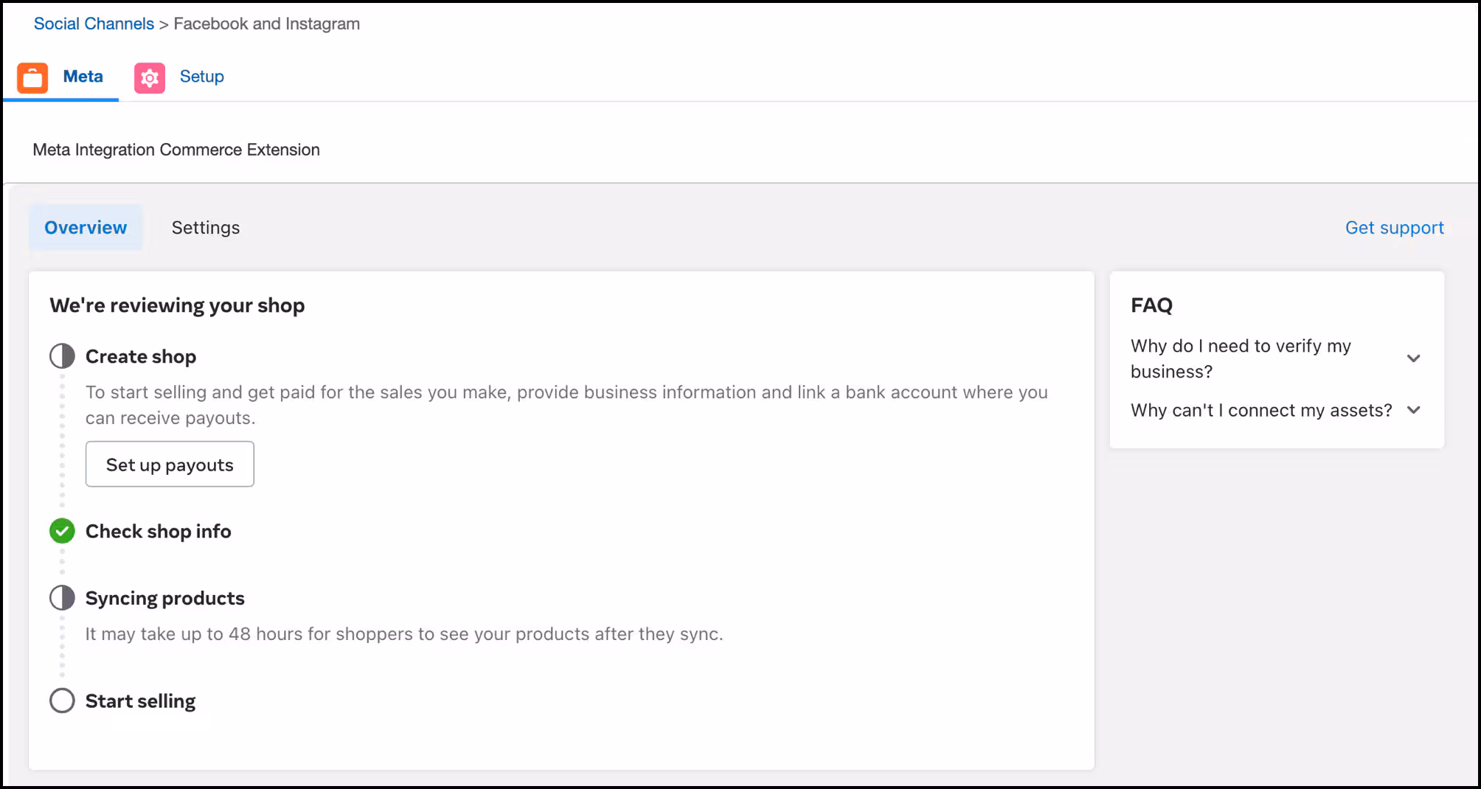Click the 'Create shop' step title
Image resolution: width=1481 pixels, height=789 pixels.
pos(141,357)
